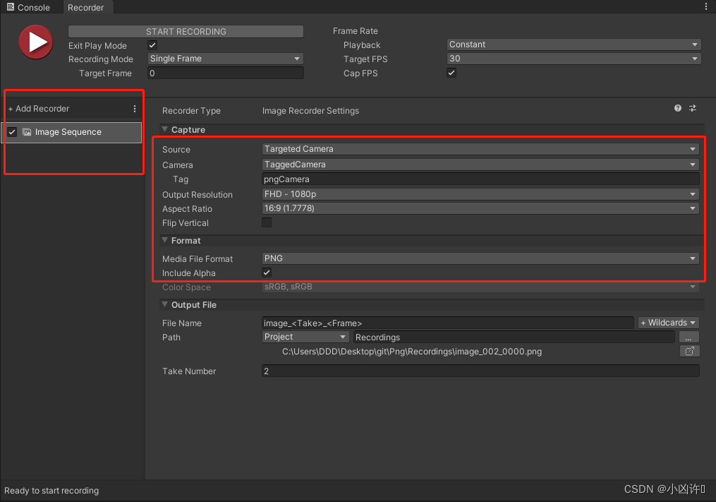Enable the Flip Vertical option
The image size is (716, 502).
(x=266, y=222)
